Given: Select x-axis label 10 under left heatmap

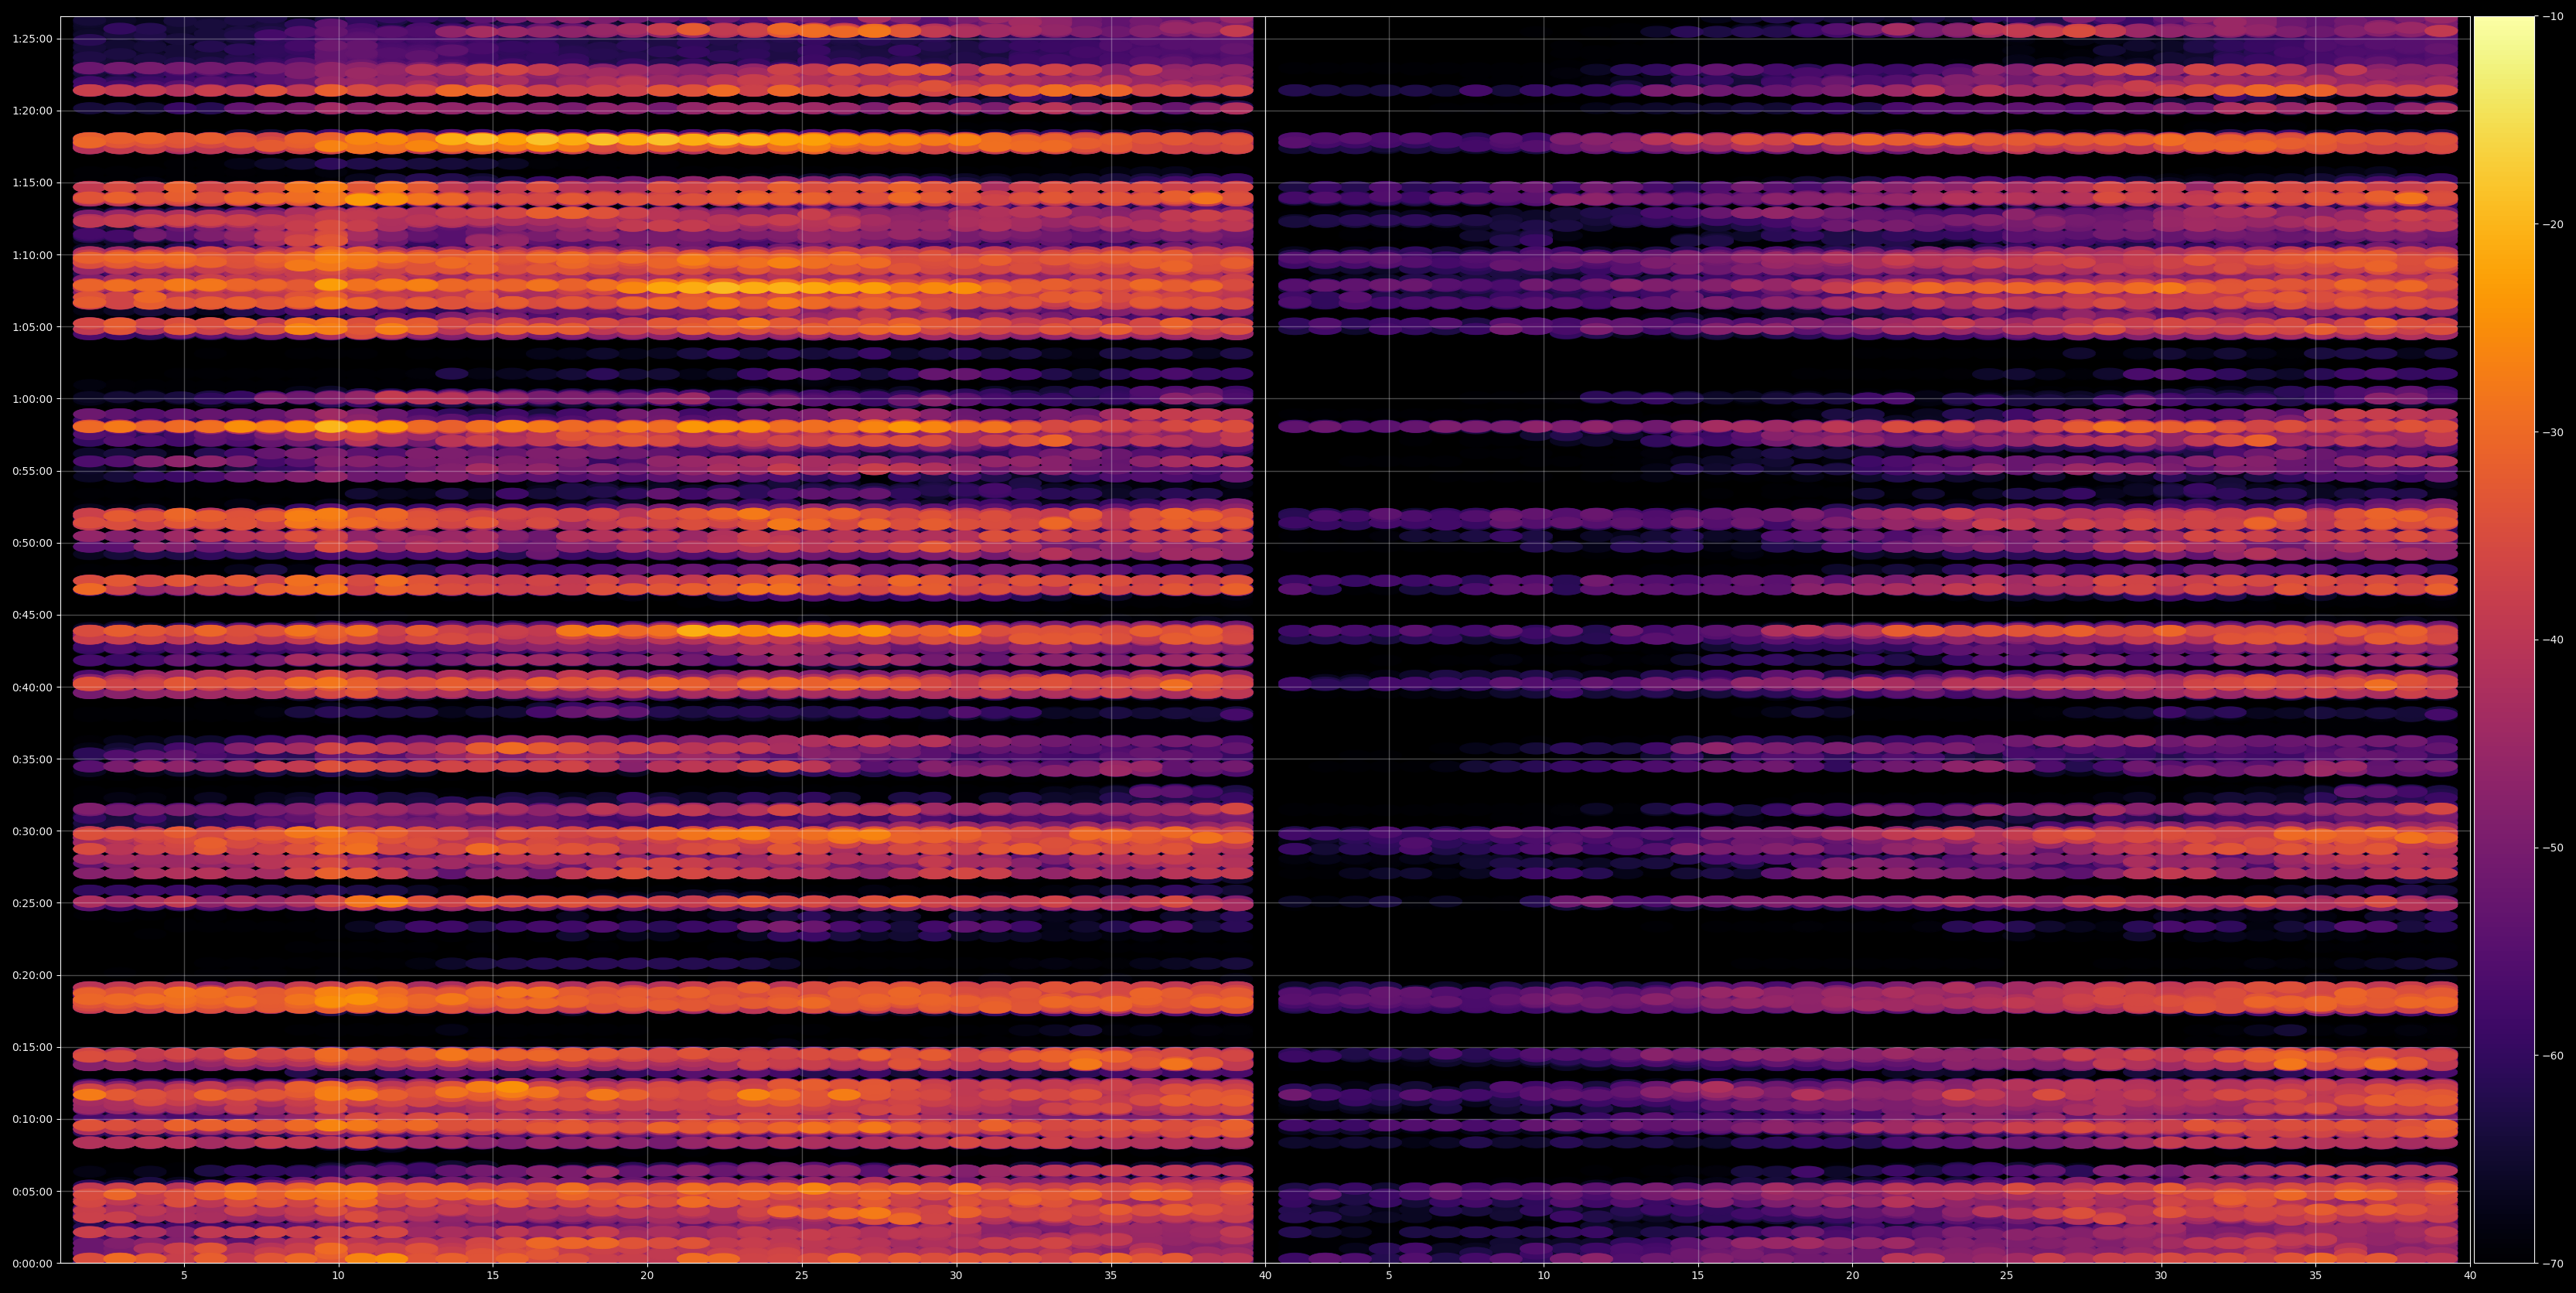Looking at the screenshot, I should [338, 1275].
